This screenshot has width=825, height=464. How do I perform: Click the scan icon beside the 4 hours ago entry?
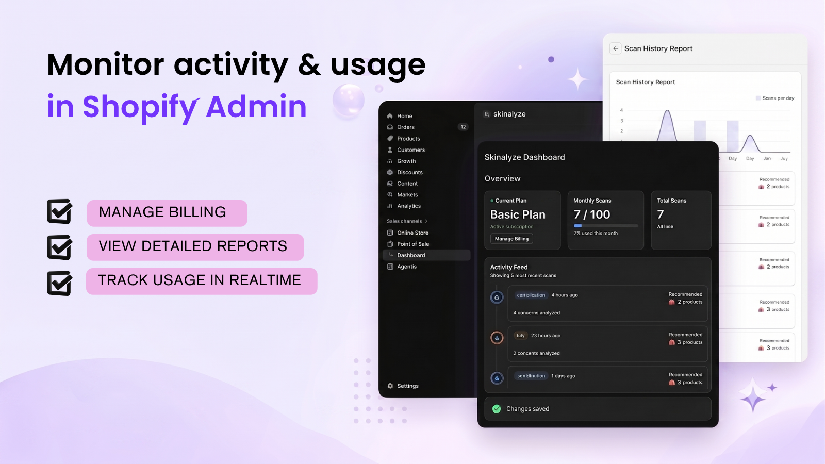click(497, 297)
